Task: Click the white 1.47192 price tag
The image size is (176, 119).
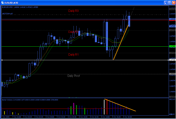Action: coord(172,60)
